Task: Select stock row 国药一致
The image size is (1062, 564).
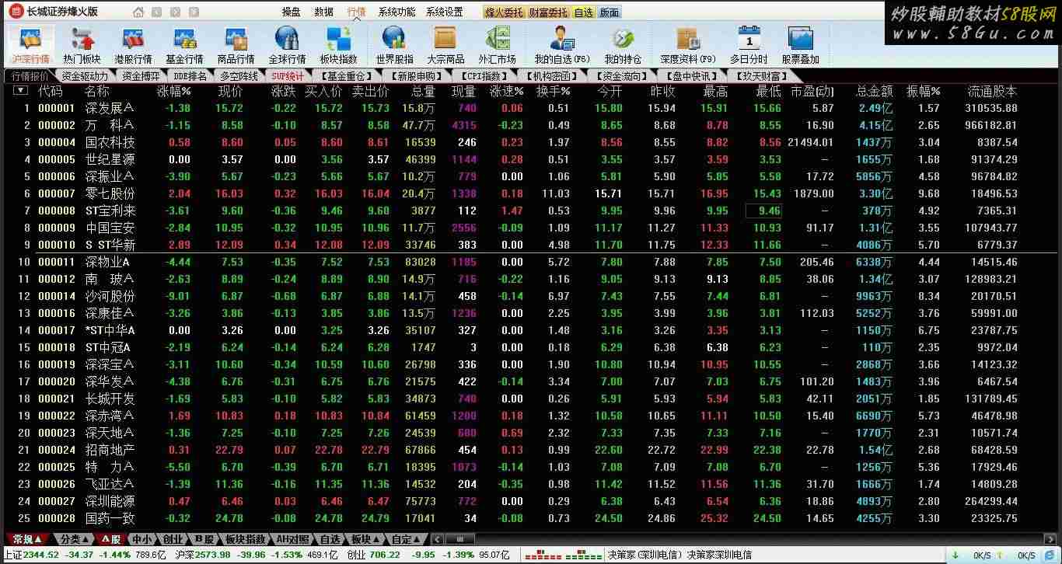Action: pos(531,518)
